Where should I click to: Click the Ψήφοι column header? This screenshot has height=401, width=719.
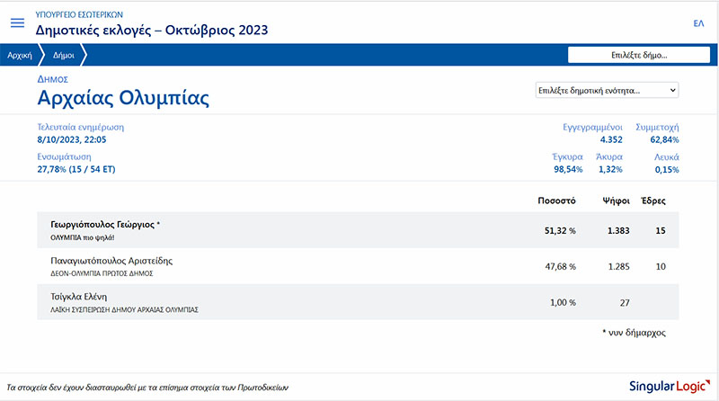pos(615,200)
